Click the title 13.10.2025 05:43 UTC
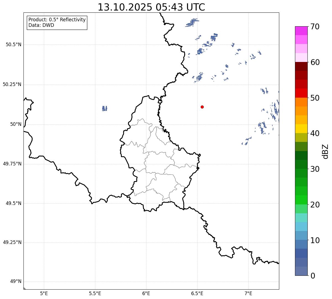Viewport: 332px width, 299px height. [x=151, y=7]
